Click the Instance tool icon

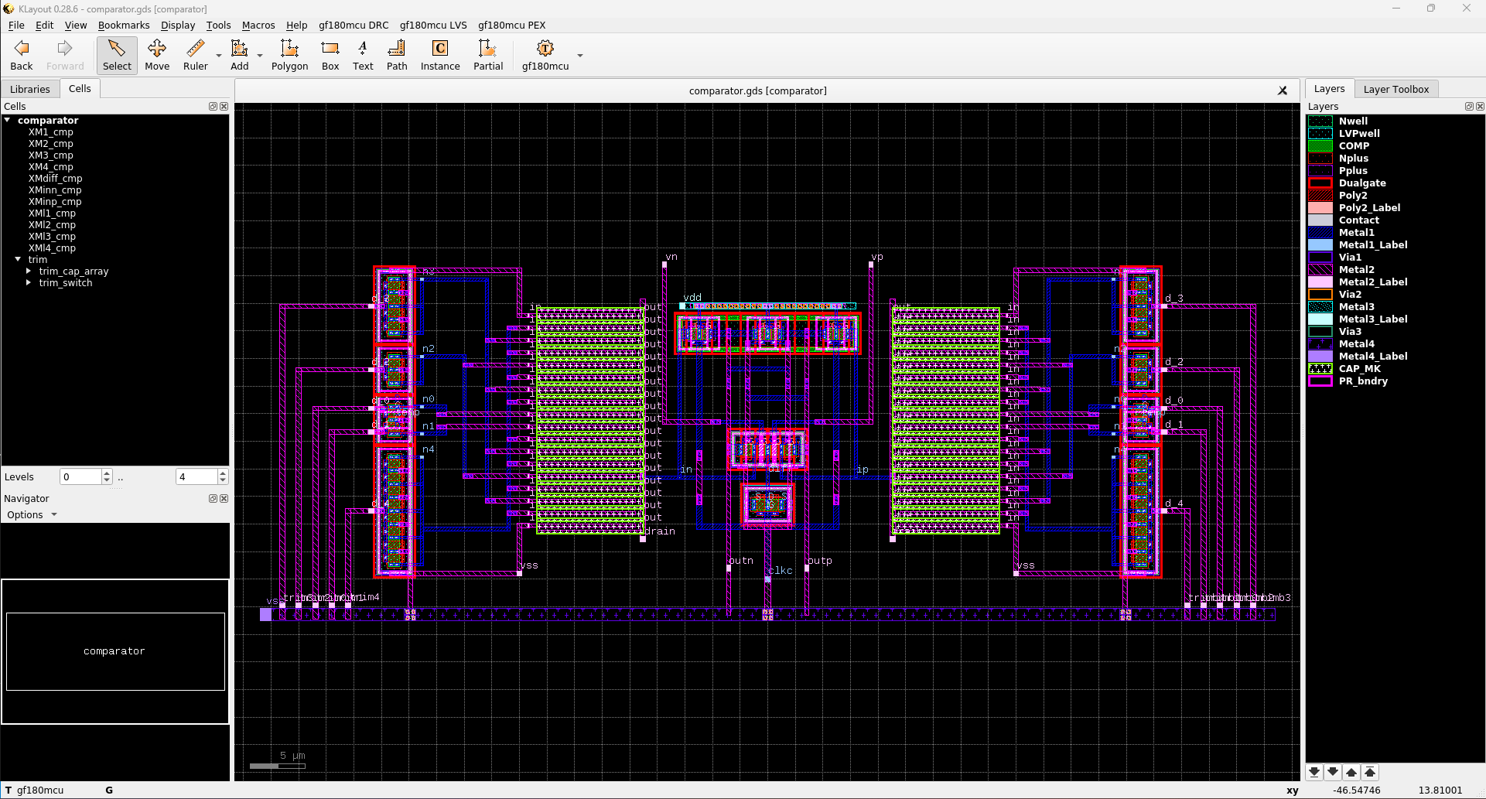[439, 55]
